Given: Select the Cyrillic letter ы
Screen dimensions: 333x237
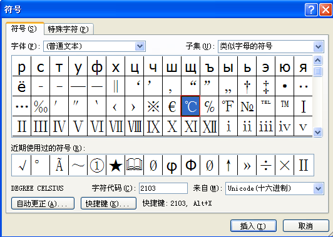Looking at the screenshot, I should click(228, 66).
